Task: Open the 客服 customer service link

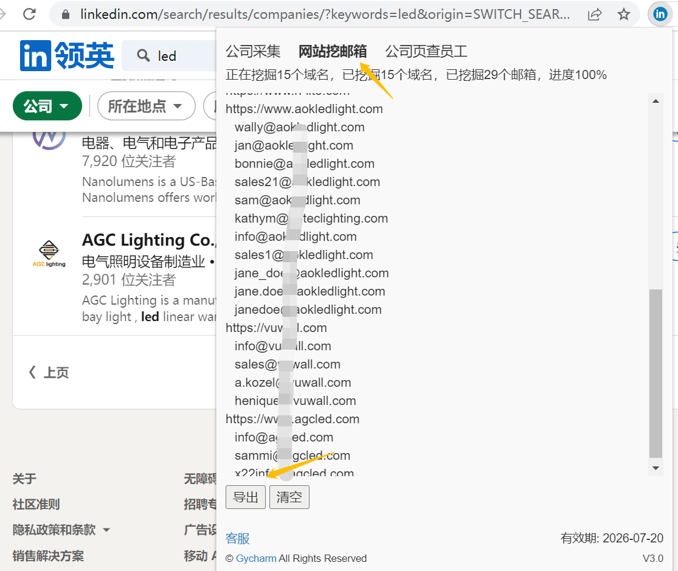Action: 237,539
